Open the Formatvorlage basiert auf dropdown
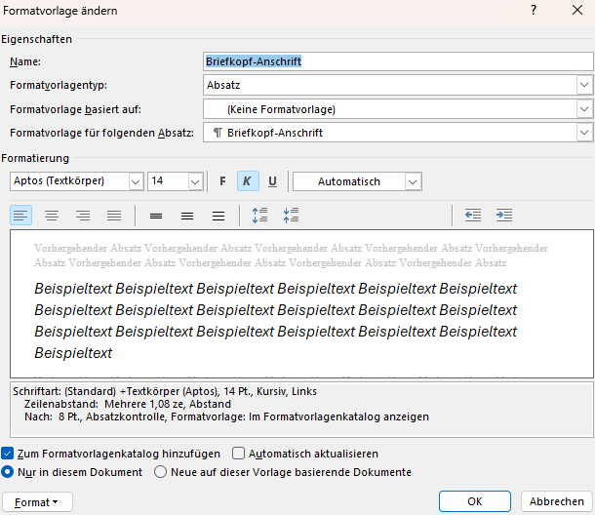This screenshot has width=595, height=515. [584, 109]
